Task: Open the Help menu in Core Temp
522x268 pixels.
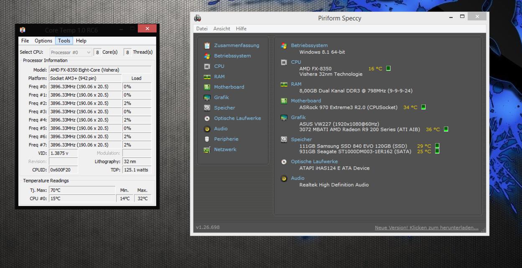Action: (x=81, y=41)
